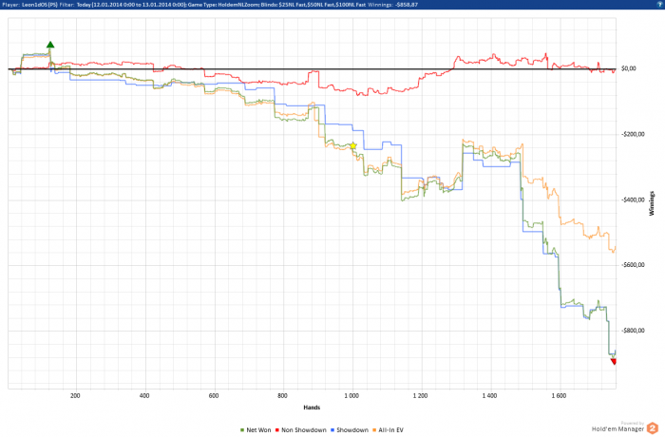Click the 400 hands axis label
Screen dimensions: 665x437
point(144,395)
